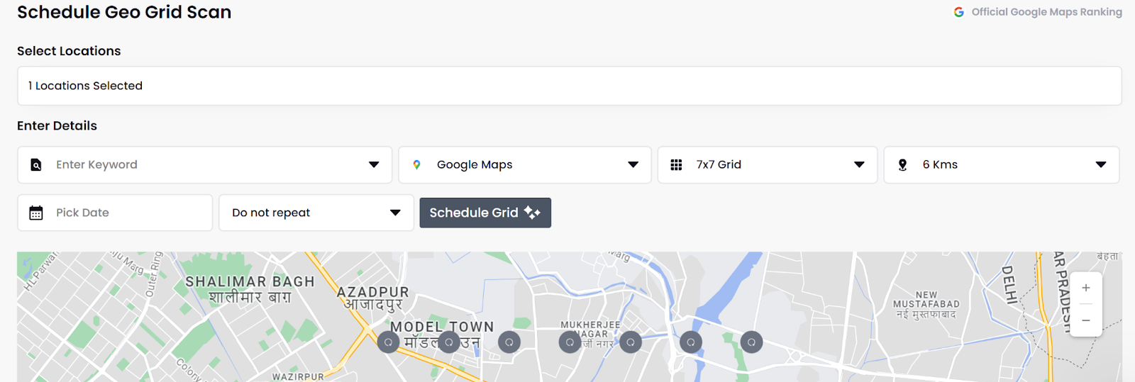Click the Shalimar Bagh map label
Screen dimensions: 1135x382
tap(250, 289)
